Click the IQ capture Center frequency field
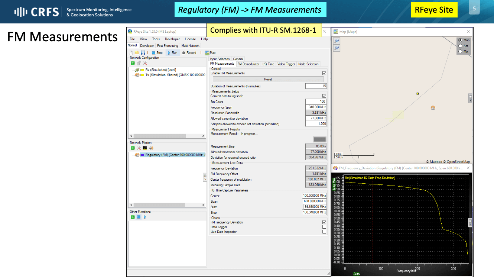This screenshot has height=277, width=494. point(314,196)
